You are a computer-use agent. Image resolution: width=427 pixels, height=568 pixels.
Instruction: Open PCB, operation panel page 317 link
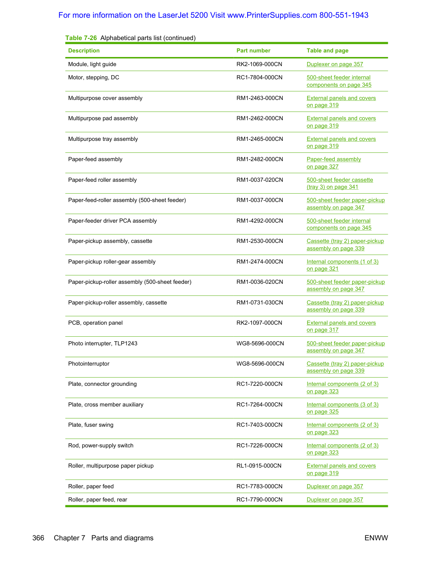(341, 326)
